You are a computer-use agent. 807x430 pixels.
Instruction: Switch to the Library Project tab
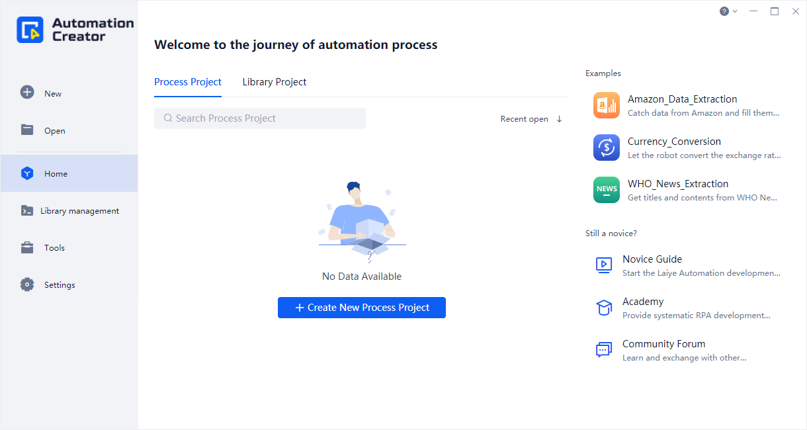274,82
